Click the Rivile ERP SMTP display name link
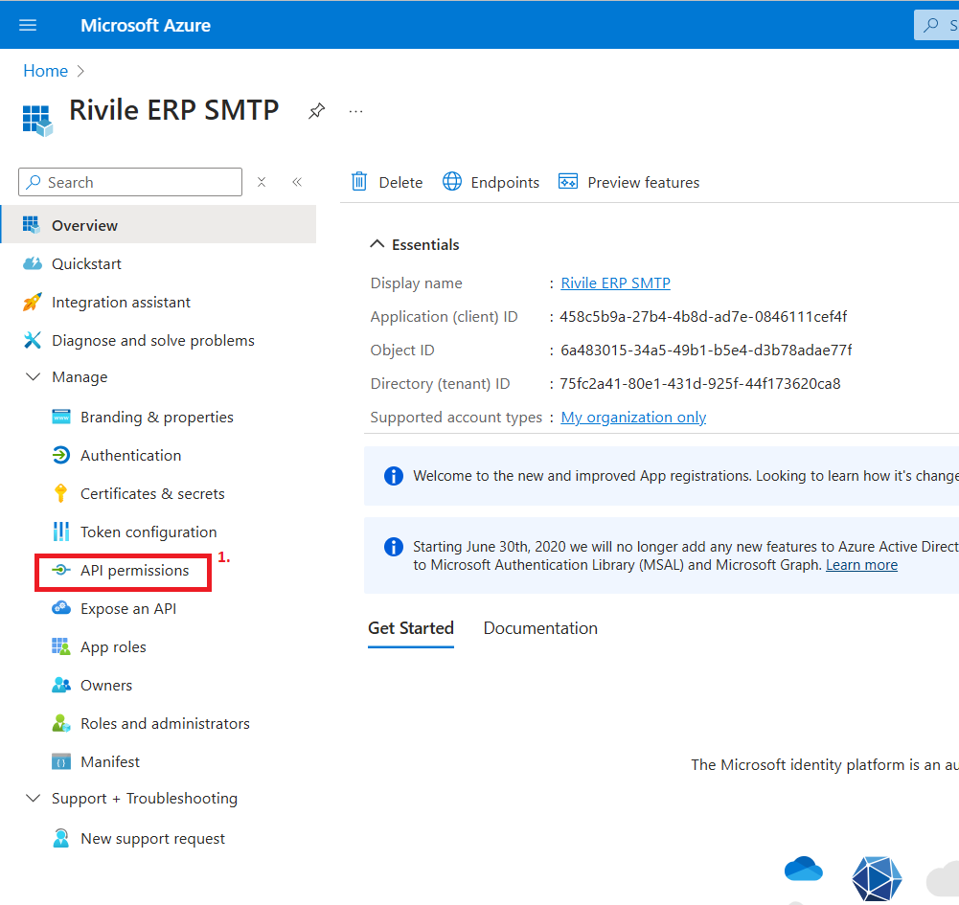This screenshot has height=905, width=959. pos(615,283)
